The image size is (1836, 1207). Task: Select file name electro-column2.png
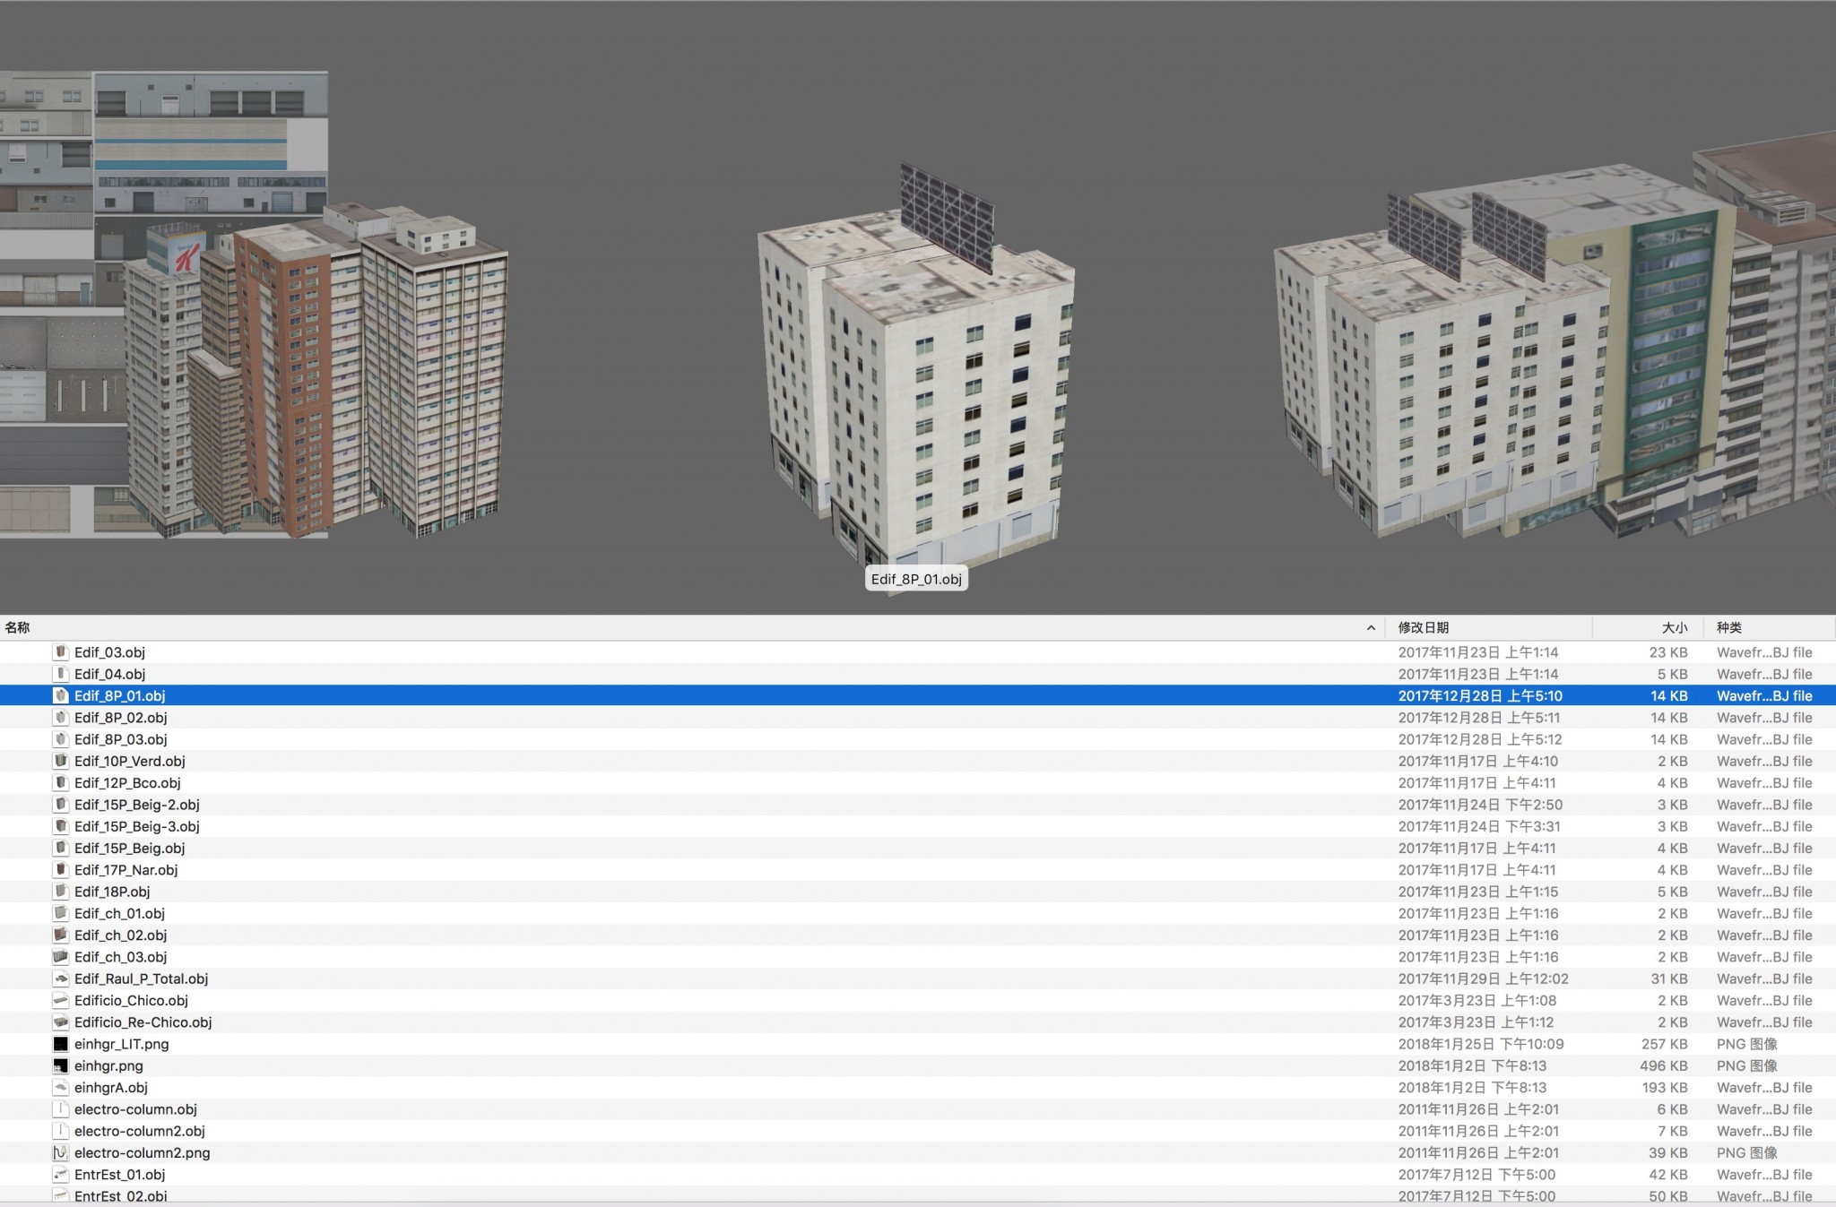[x=143, y=1153]
